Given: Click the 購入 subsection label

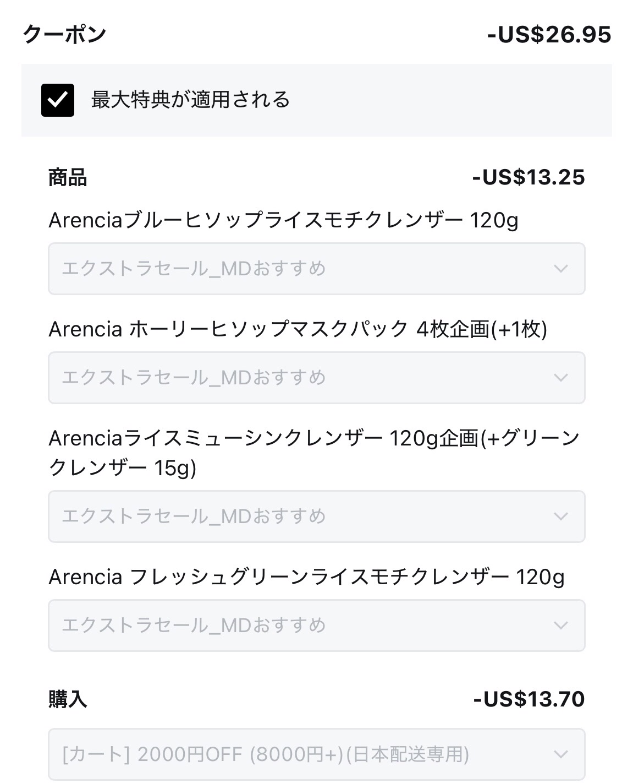Looking at the screenshot, I should 68,699.
